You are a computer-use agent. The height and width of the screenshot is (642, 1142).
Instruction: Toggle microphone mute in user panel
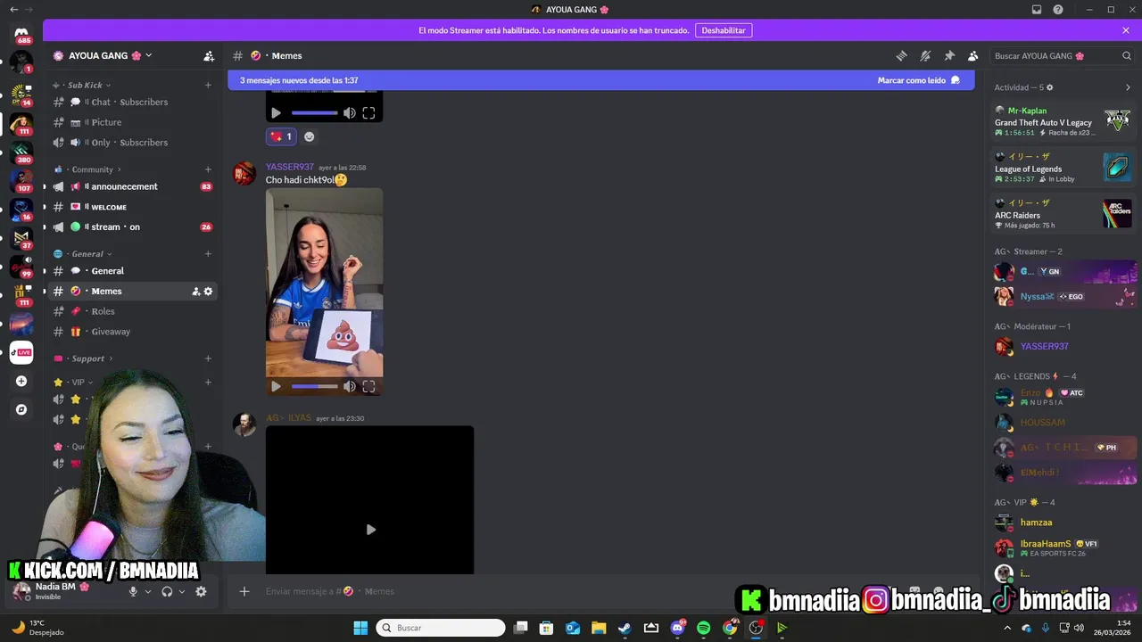pos(133,591)
